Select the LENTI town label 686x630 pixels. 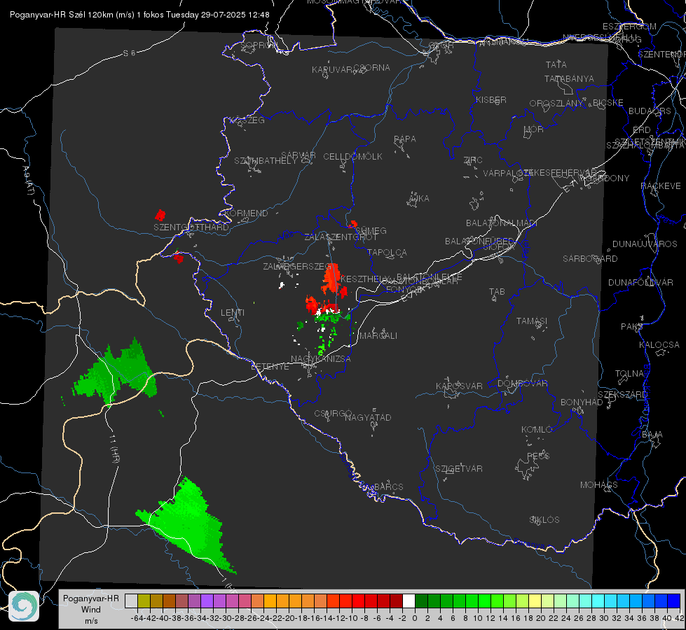(x=233, y=313)
